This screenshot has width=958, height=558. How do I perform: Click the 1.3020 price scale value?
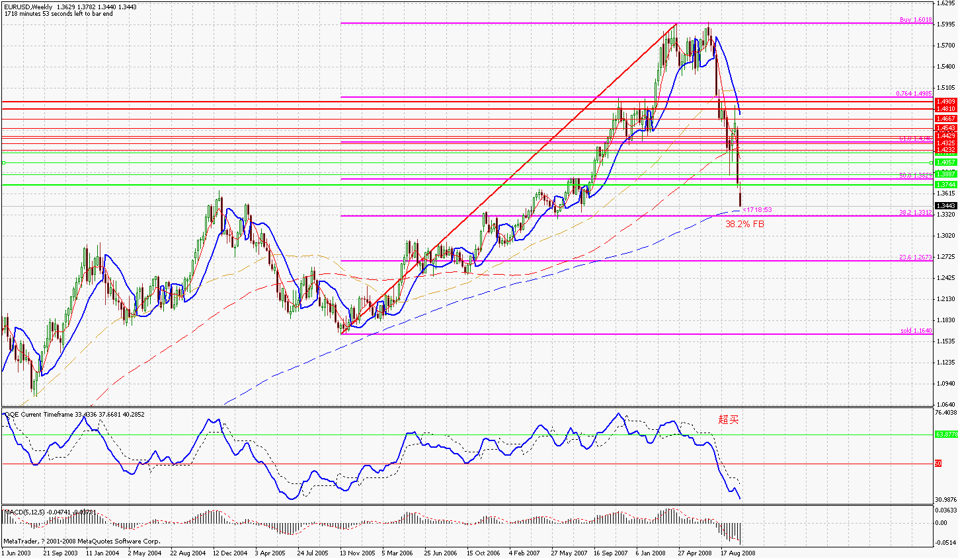(946, 236)
